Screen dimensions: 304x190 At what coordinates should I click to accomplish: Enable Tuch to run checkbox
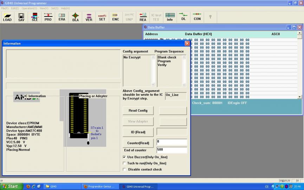[x=124, y=163]
